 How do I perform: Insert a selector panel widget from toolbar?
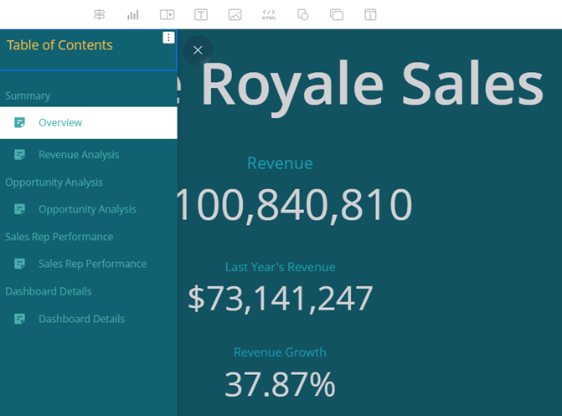167,15
